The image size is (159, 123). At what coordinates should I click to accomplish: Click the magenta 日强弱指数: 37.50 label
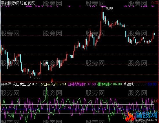(x=82, y=84)
